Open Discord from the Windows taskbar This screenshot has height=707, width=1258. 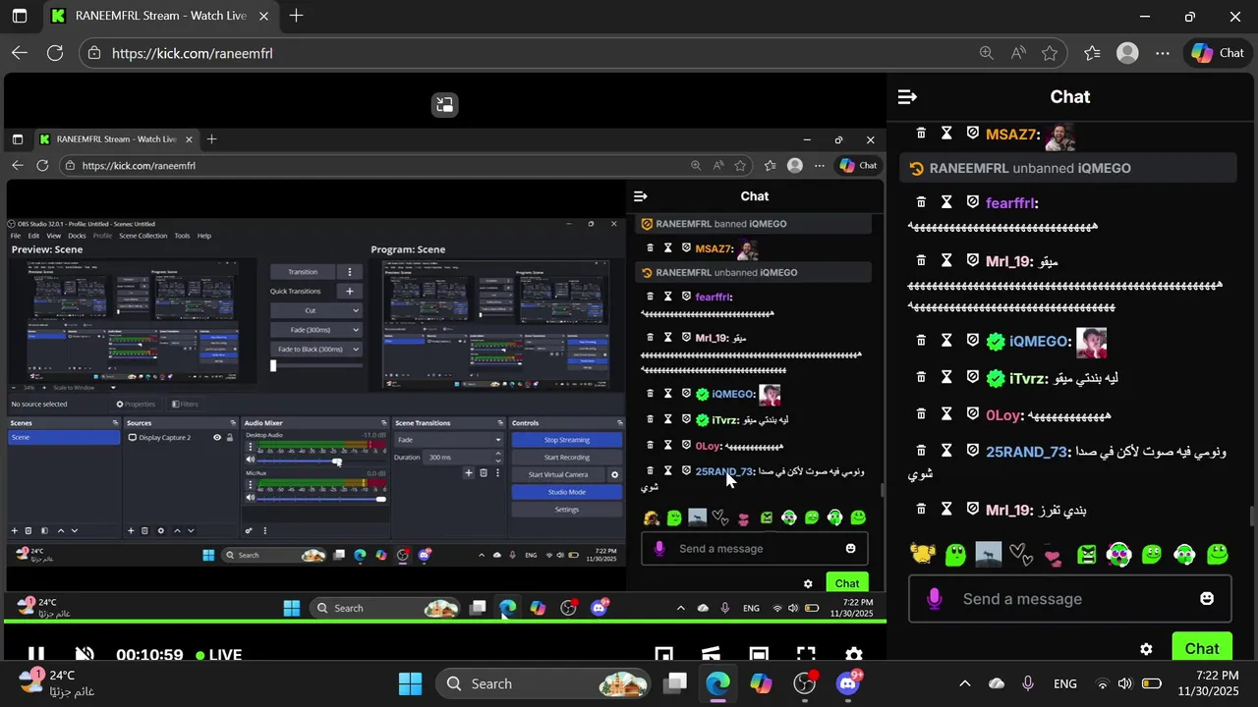tap(848, 683)
